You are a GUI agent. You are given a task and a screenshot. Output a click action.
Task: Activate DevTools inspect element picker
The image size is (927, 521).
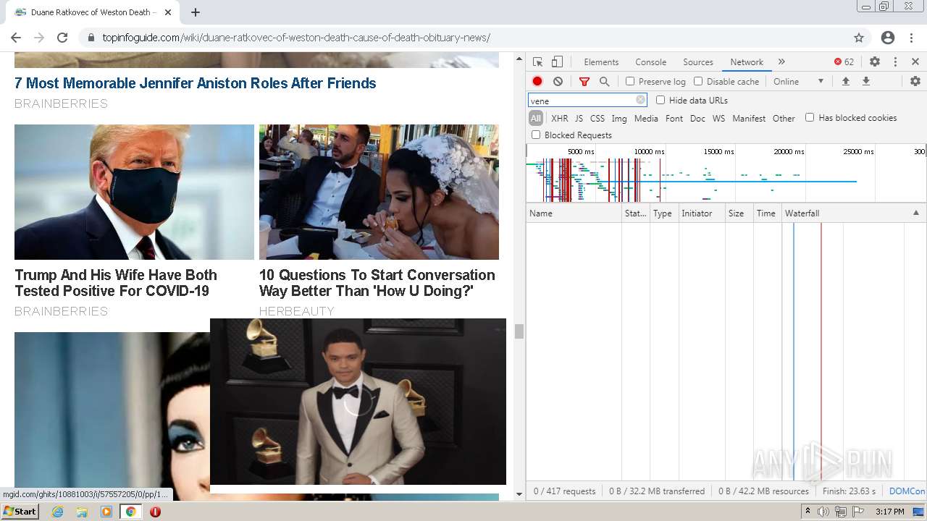pyautogui.click(x=537, y=62)
